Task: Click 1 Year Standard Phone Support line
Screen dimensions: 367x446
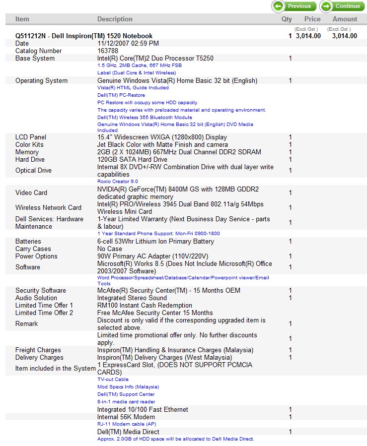Action: point(158,233)
